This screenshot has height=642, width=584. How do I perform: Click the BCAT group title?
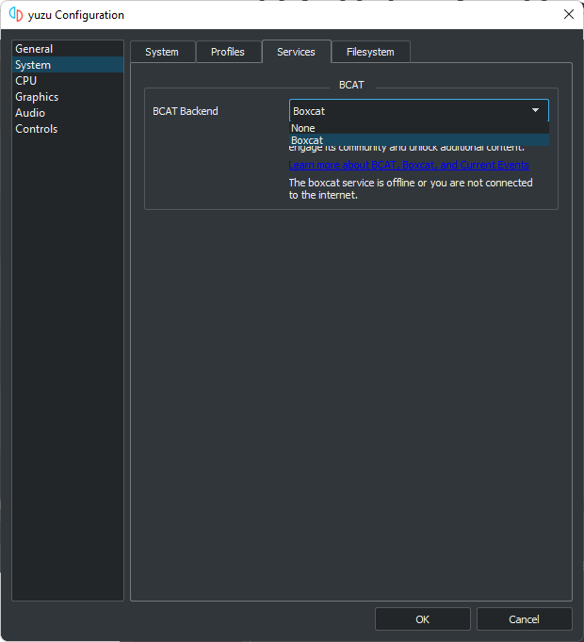pos(351,85)
